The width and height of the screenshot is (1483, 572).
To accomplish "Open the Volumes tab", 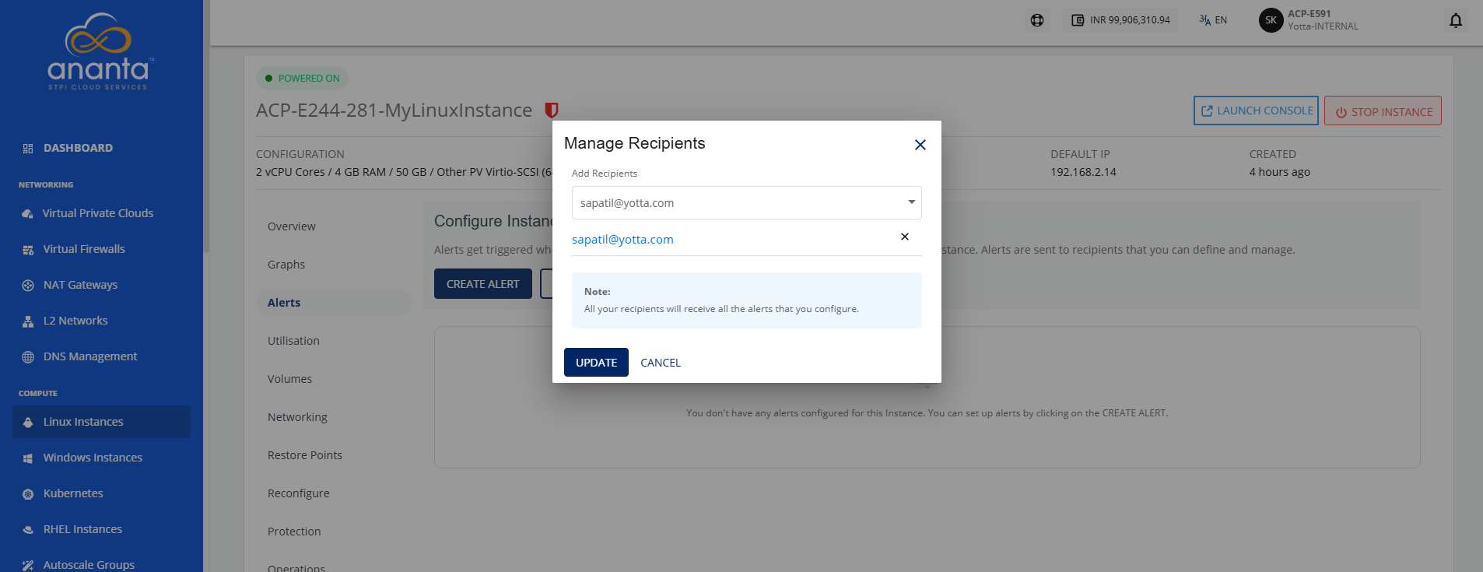I will tap(289, 379).
